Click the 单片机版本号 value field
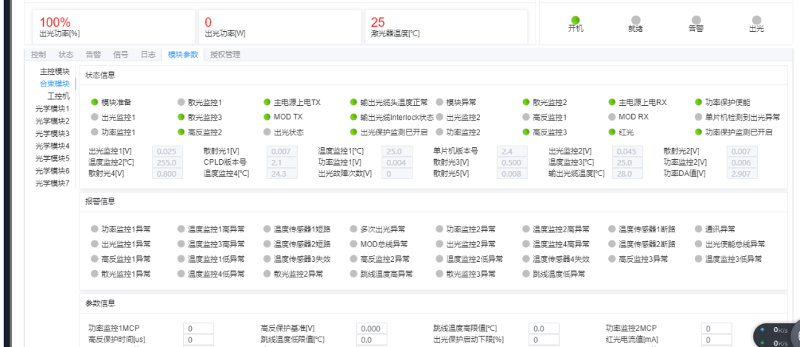The width and height of the screenshot is (800, 347). coord(513,152)
